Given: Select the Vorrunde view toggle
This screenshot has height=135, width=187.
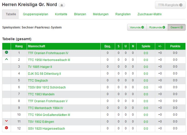Looking at the screenshot, I should click(x=137, y=27).
